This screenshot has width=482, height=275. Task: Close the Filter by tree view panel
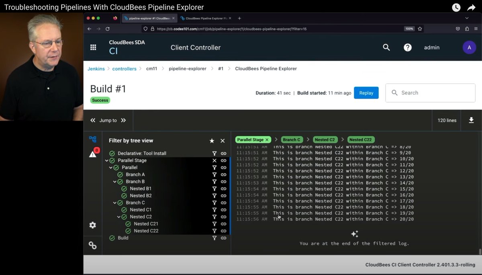click(223, 141)
